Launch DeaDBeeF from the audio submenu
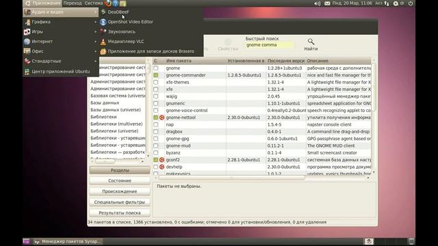This screenshot has height=246, width=438. 151,12
